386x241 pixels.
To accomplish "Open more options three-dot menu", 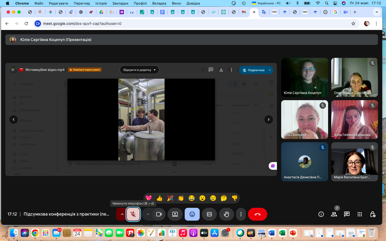I will coord(241,214).
